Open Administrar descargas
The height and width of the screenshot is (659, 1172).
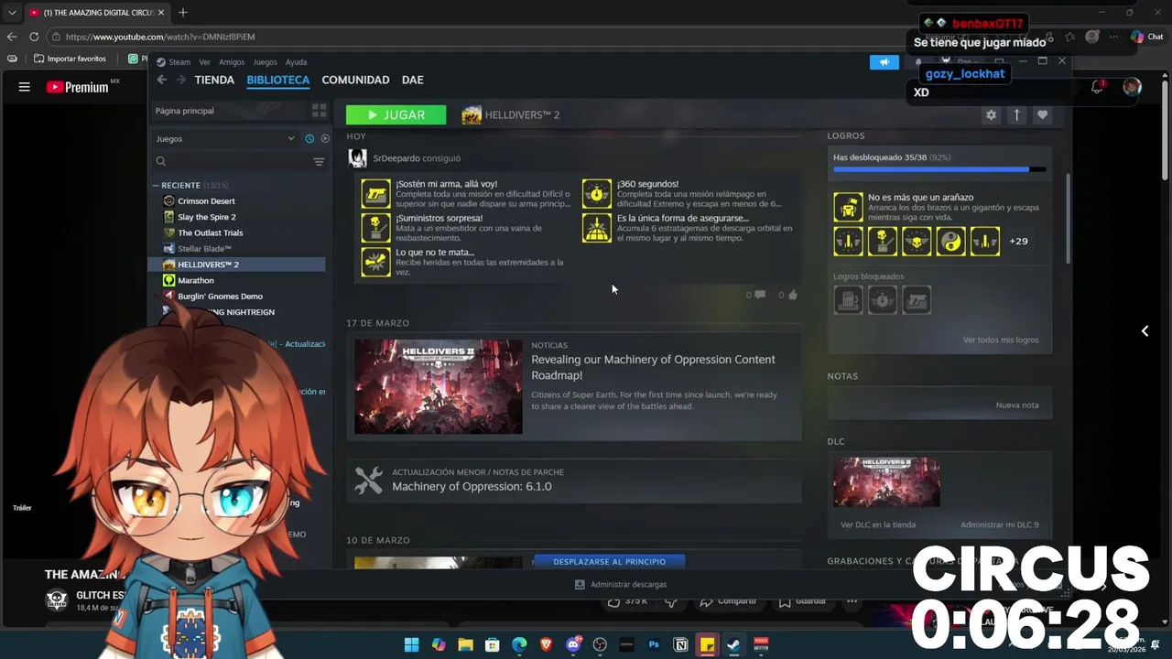tap(621, 584)
